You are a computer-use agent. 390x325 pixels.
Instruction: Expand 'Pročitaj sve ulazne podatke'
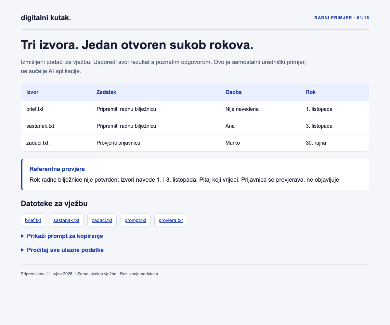point(62,250)
